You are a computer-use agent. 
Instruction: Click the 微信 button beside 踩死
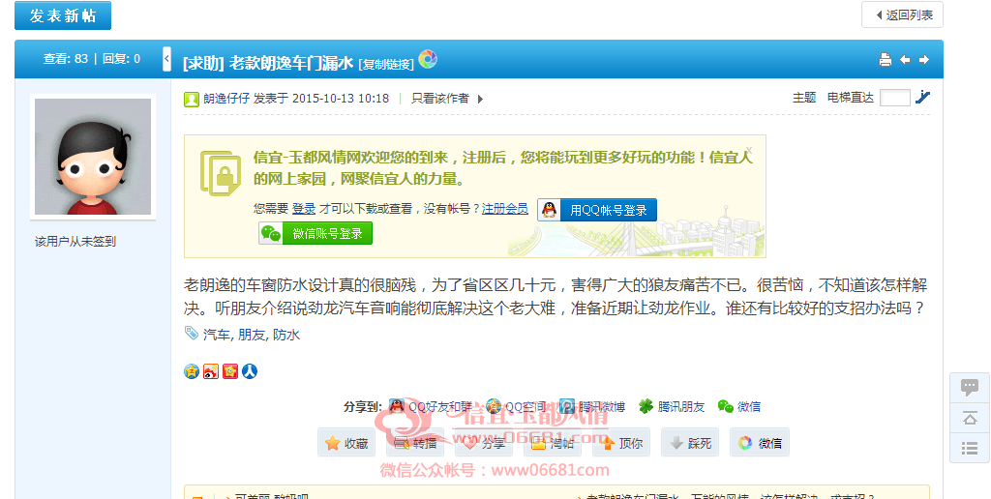(760, 443)
